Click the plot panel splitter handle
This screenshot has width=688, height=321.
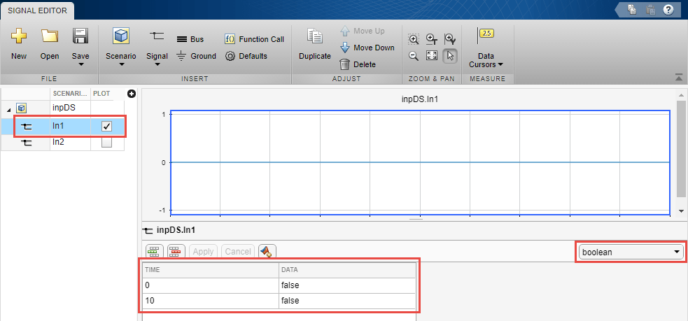click(416, 219)
